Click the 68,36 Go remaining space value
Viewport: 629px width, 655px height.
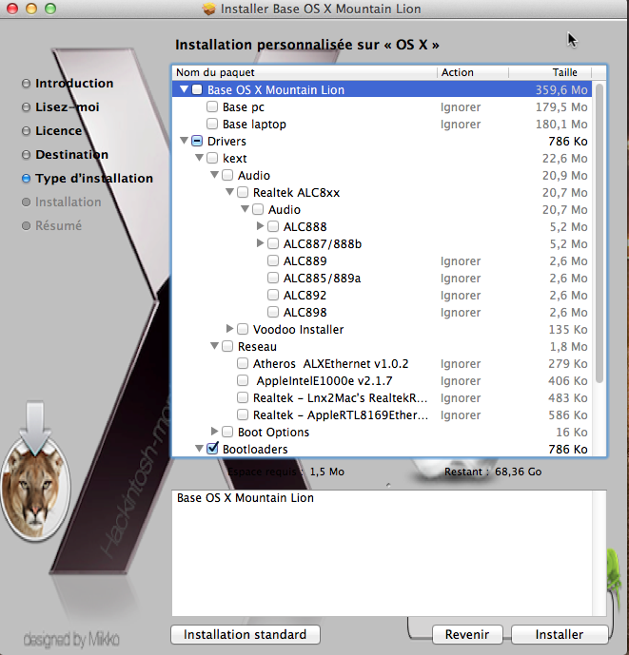point(519,472)
